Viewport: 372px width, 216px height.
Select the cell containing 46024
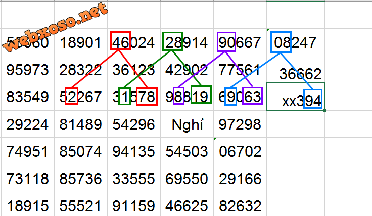(x=134, y=42)
